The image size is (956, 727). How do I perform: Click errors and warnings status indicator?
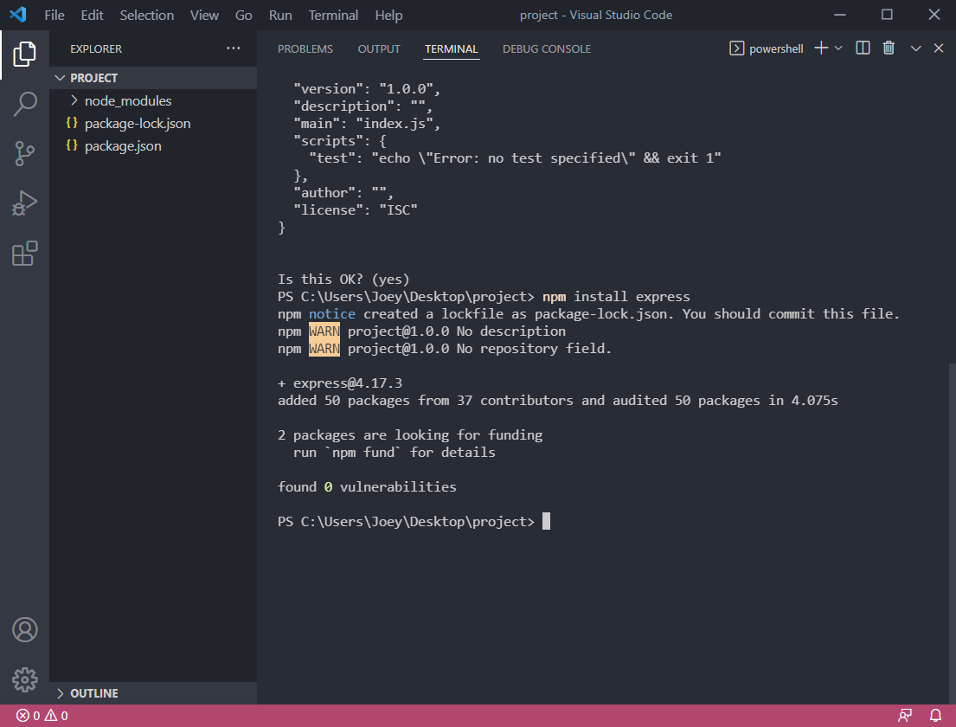[42, 716]
